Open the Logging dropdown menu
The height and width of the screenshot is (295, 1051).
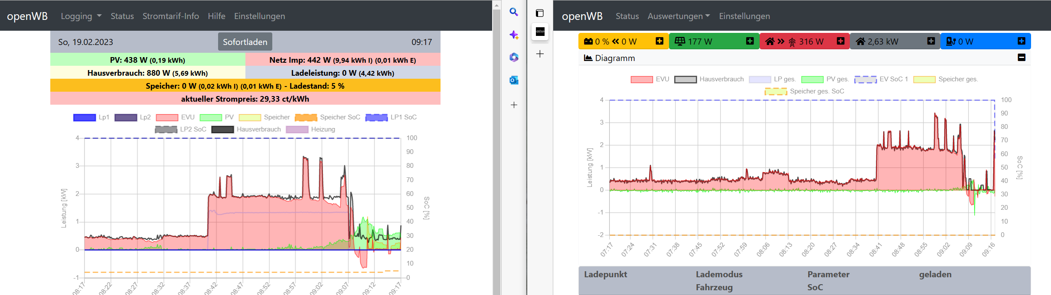[81, 16]
